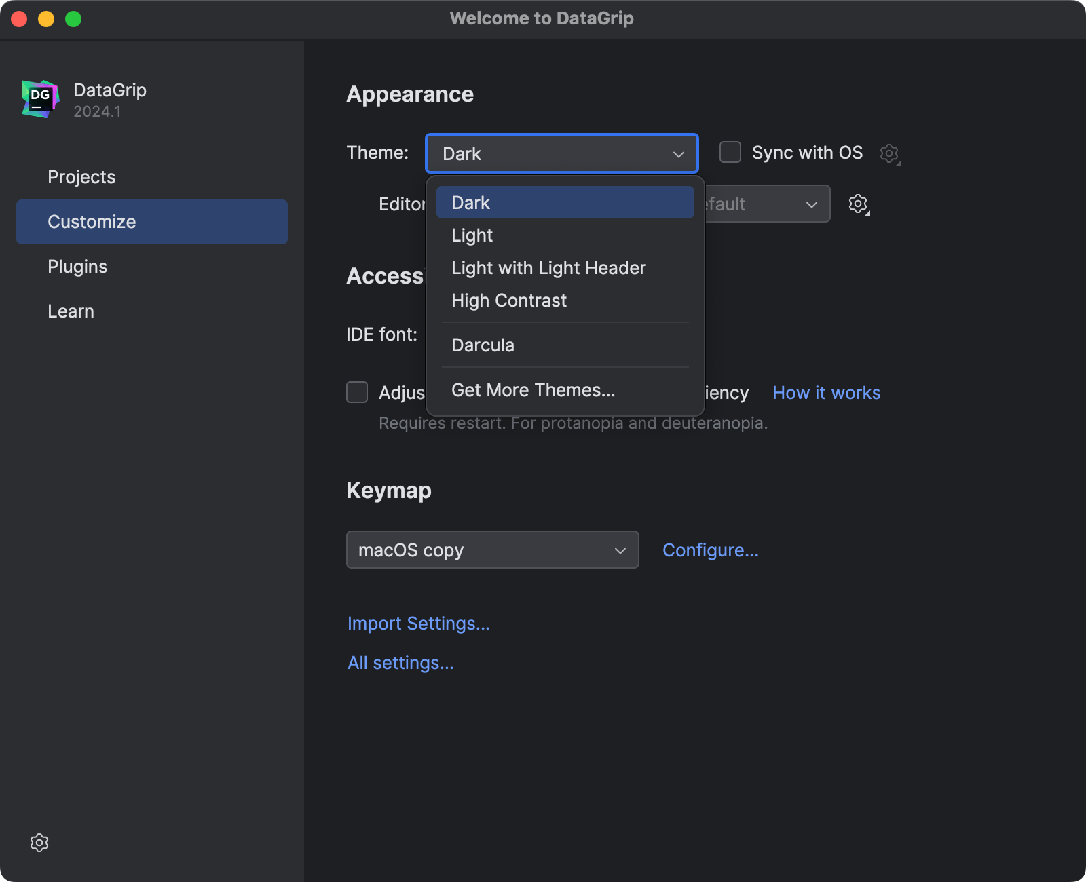Image resolution: width=1086 pixels, height=882 pixels.
Task: Choose Get More Themes...
Action: pyautogui.click(x=533, y=389)
